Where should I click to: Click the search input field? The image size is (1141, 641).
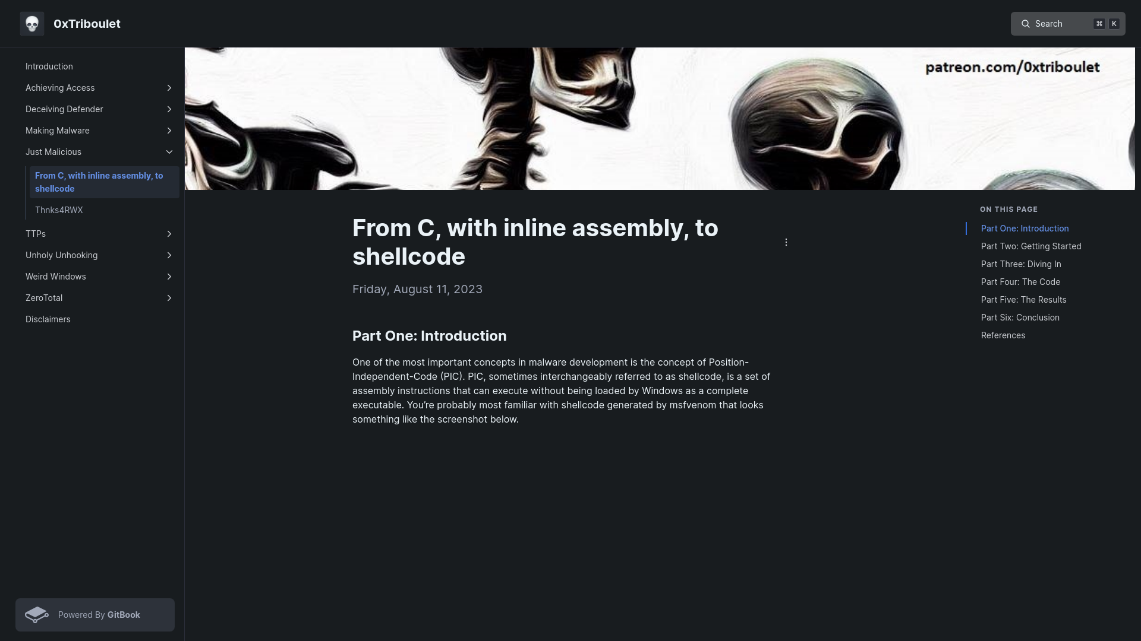(x=1068, y=24)
